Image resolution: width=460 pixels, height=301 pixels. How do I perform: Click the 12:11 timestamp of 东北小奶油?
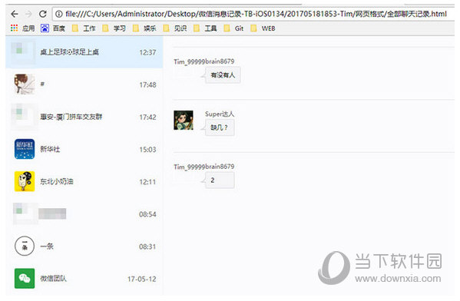coord(147,181)
